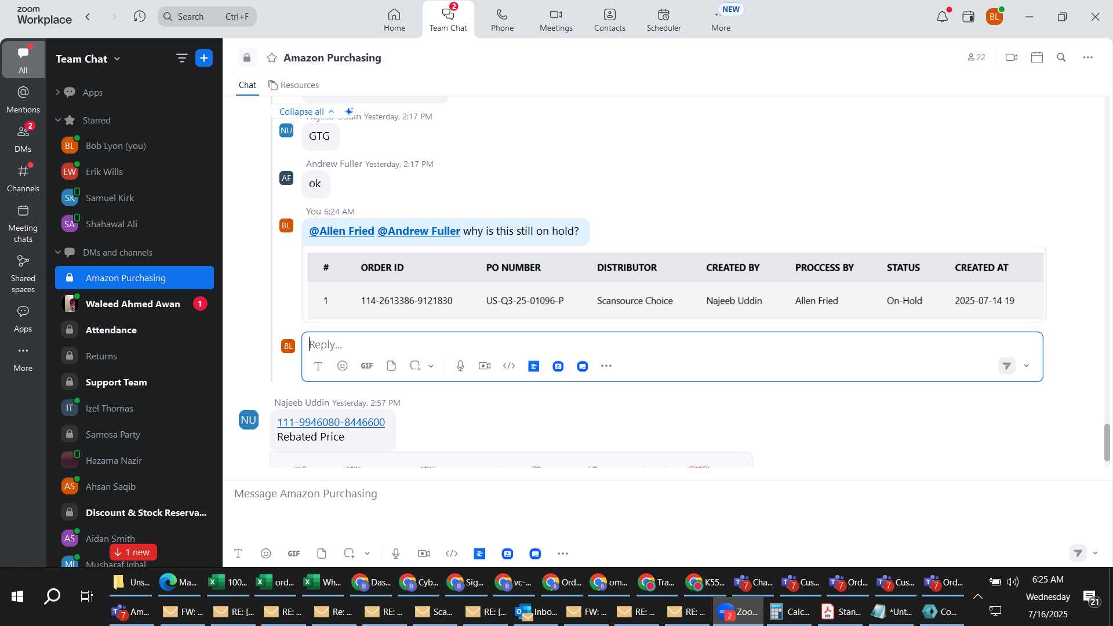The width and height of the screenshot is (1113, 626).
Task: Click the new chat plus button
Action: [x=204, y=58]
